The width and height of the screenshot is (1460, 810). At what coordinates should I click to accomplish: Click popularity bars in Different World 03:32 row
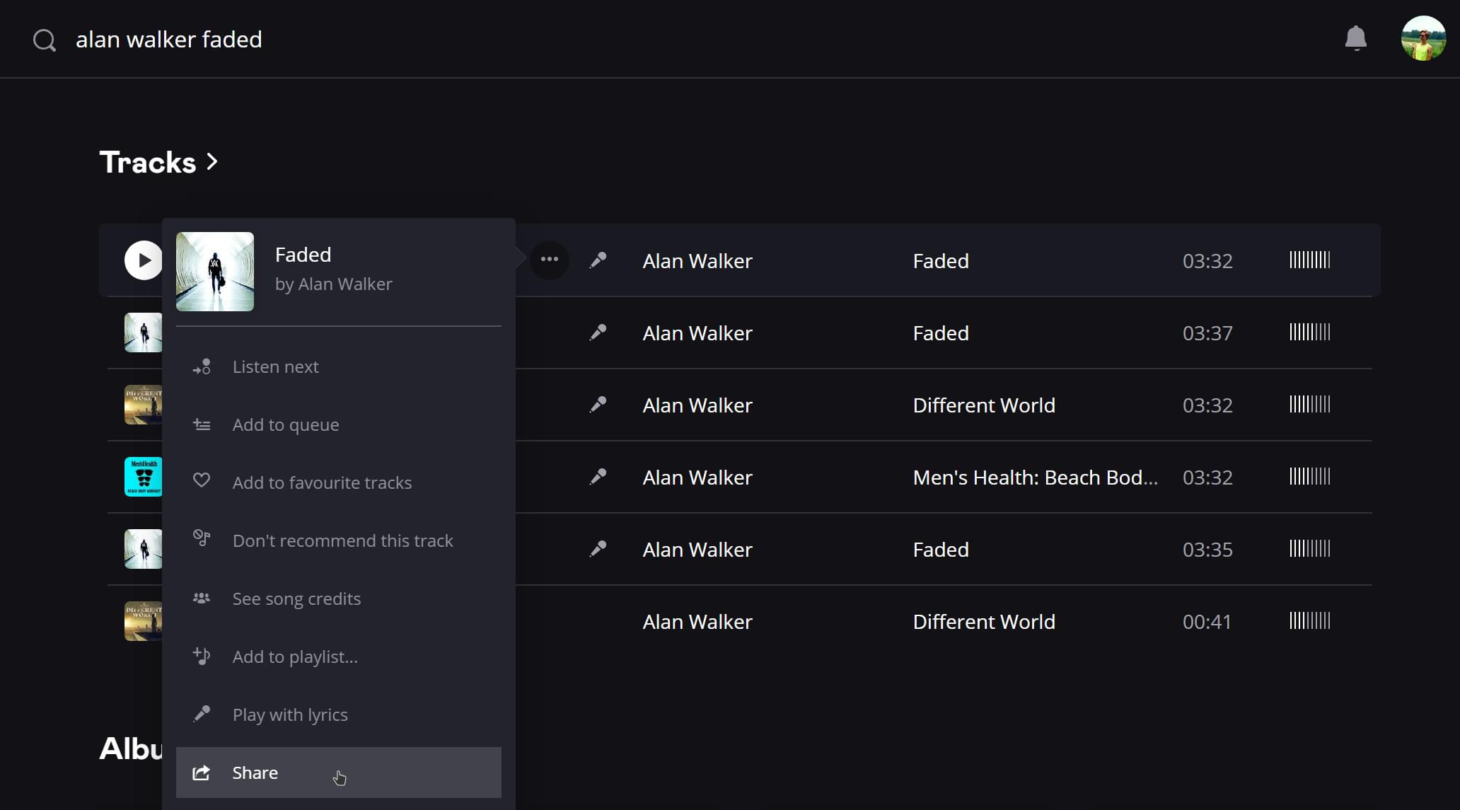point(1309,404)
